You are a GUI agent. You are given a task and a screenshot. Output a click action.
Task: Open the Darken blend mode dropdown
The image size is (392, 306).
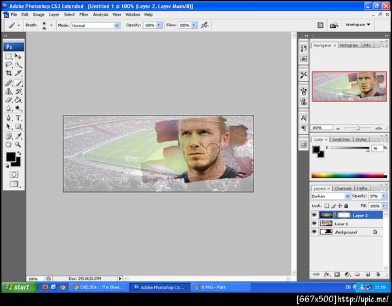click(x=332, y=196)
